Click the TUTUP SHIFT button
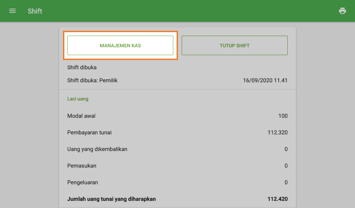 pos(235,45)
